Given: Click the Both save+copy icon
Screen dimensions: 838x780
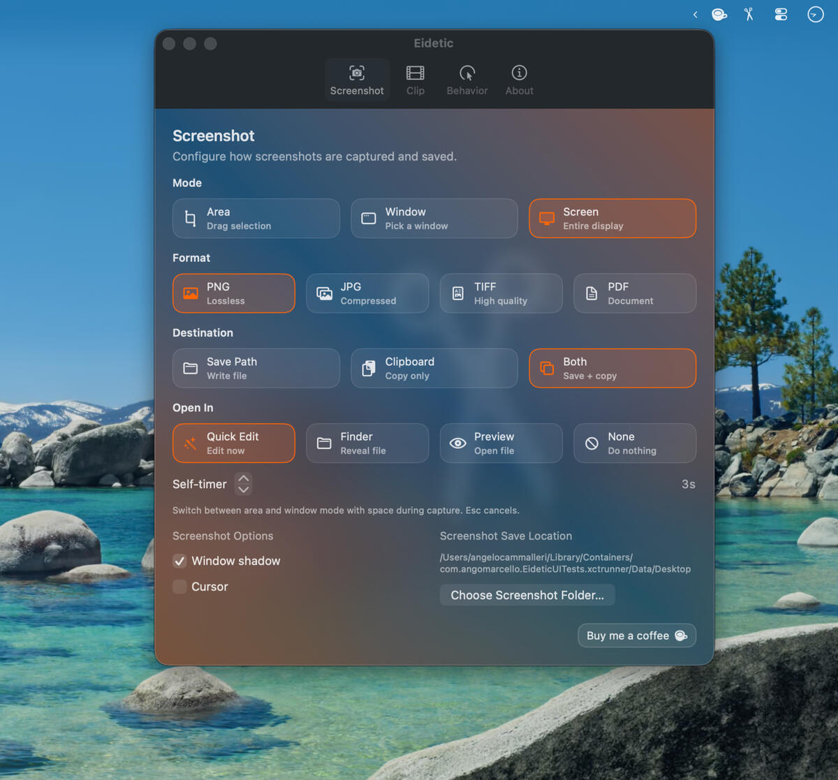Looking at the screenshot, I should click(547, 368).
